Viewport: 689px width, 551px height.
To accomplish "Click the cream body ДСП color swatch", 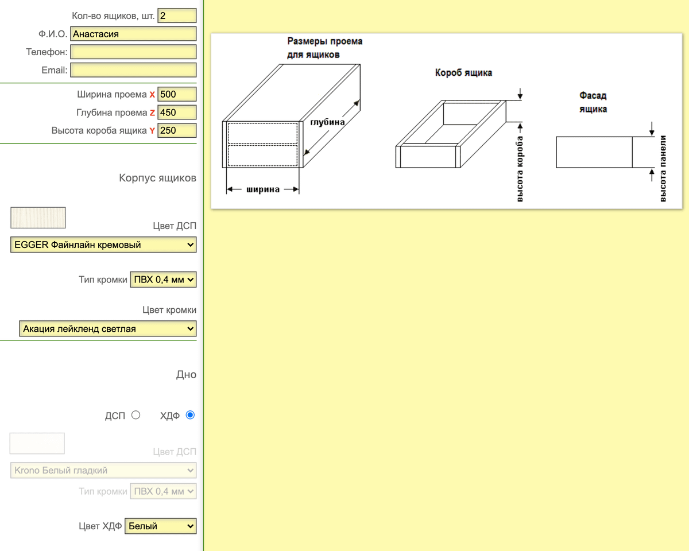I will point(38,218).
